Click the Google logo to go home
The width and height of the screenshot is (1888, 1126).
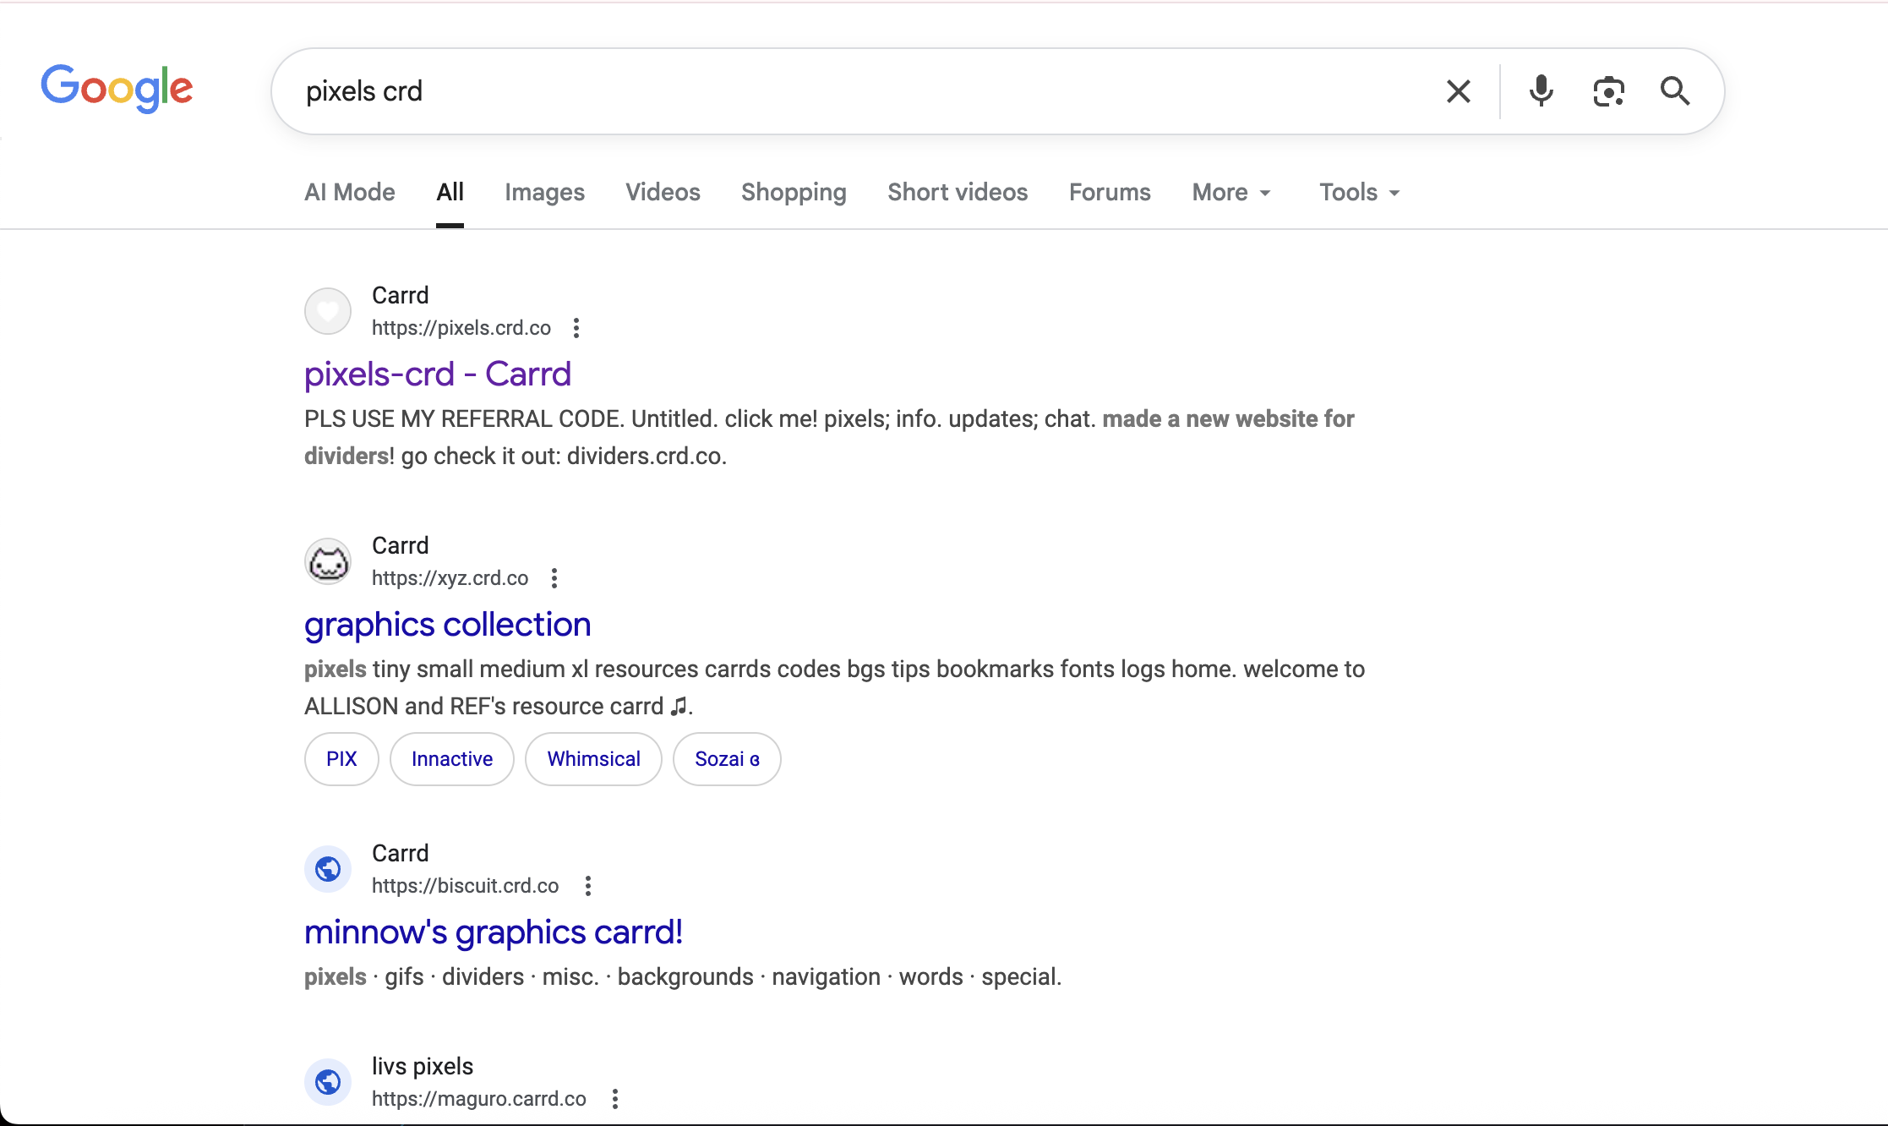[117, 87]
